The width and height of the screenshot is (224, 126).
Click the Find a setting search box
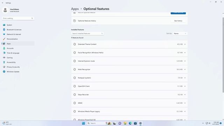(x=18, y=18)
